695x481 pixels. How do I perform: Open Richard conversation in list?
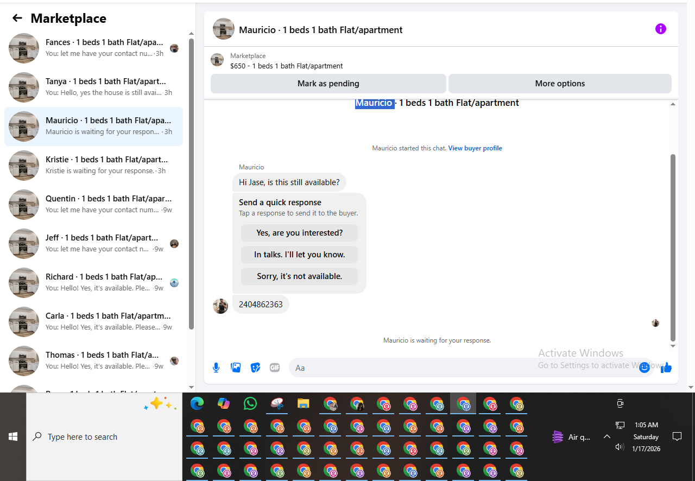[93, 283]
